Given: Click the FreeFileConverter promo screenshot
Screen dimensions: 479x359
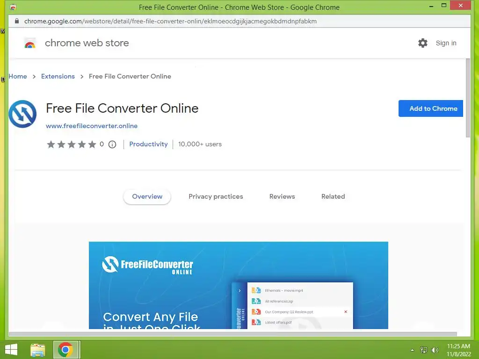Looking at the screenshot, I should click(x=238, y=285).
